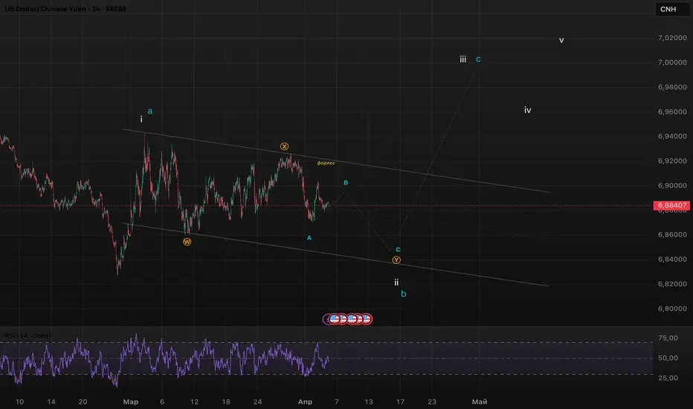Select the orange circled W wave label
Screen dimensions: 693x409
187,242
